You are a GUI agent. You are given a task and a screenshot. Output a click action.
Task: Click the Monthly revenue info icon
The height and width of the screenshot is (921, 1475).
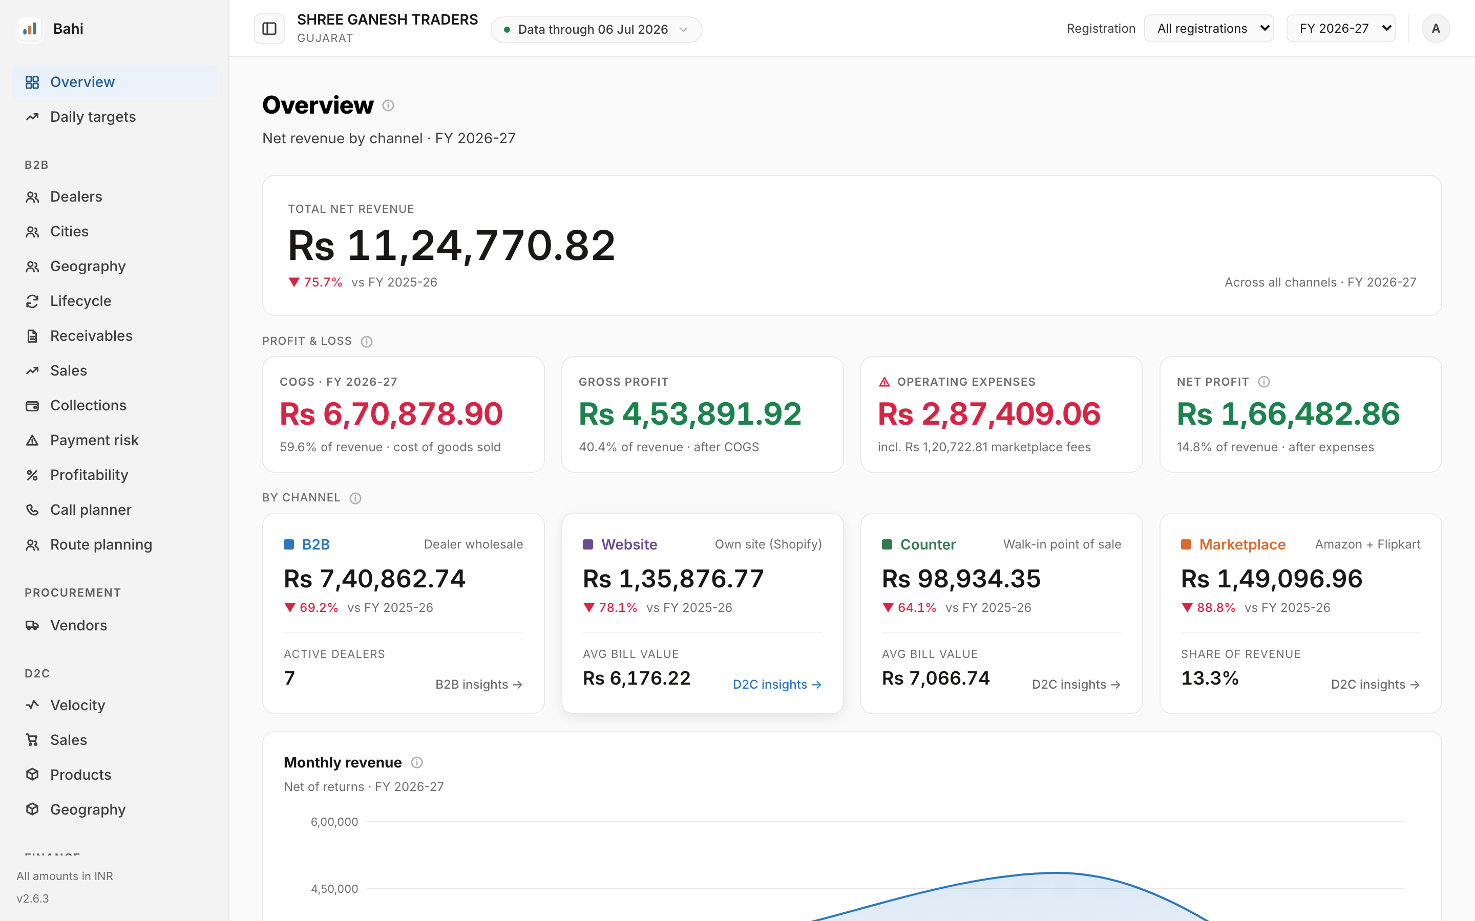417,762
